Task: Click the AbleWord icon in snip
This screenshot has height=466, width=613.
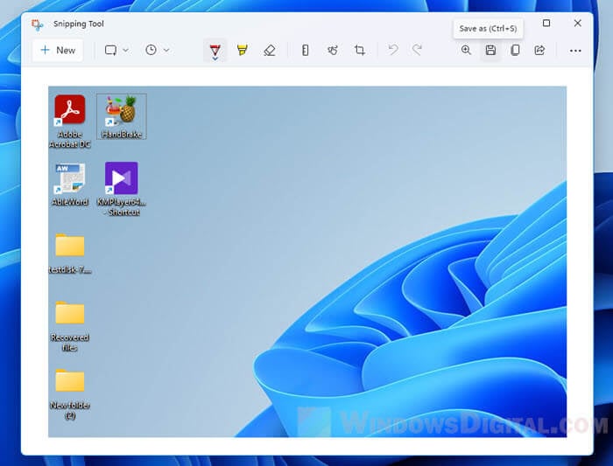Action: coord(70,178)
